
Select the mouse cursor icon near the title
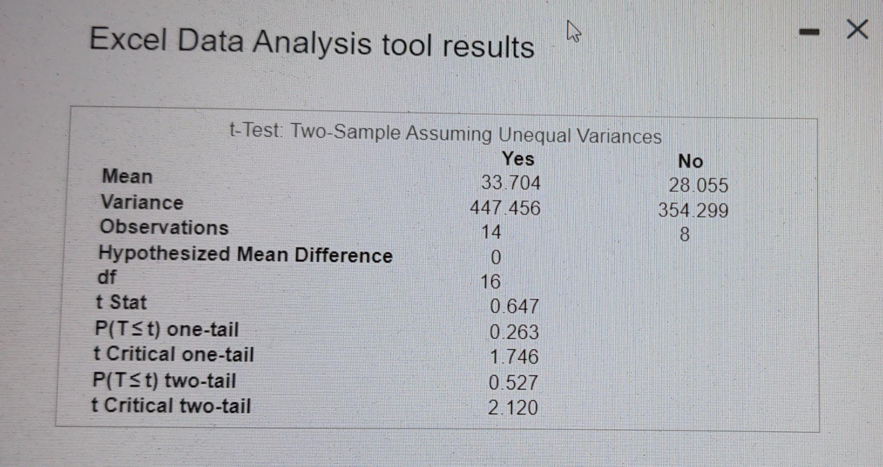pos(573,31)
